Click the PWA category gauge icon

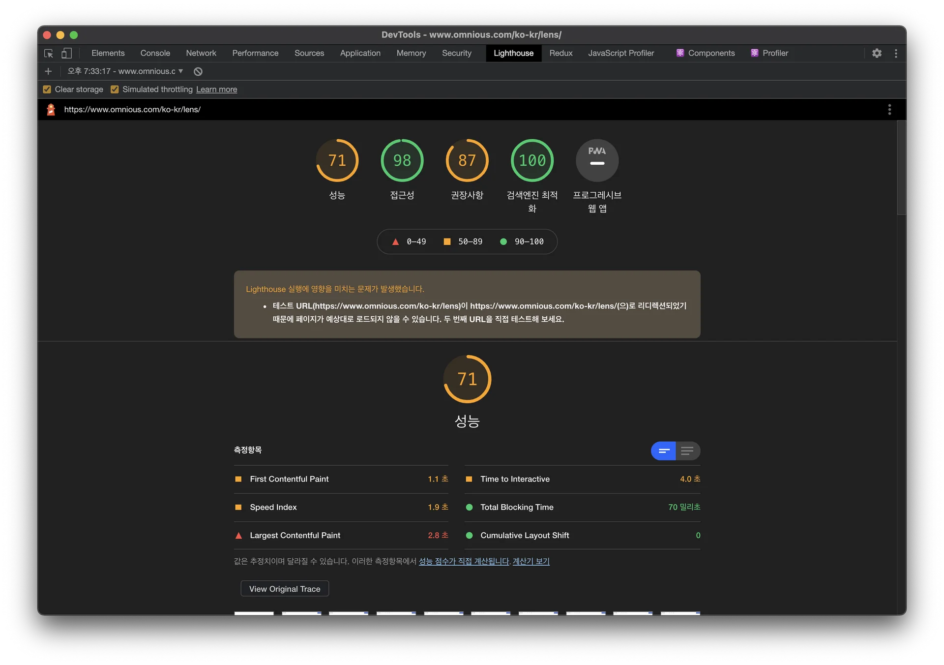[x=597, y=160]
